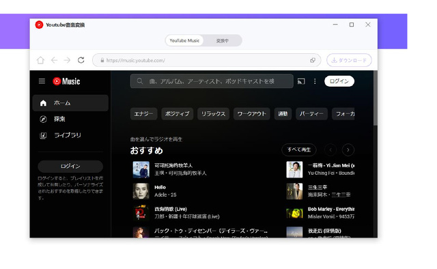Screen dimensions: 437x269
Task: Click the copy icon in the address bar
Action: pos(313,60)
